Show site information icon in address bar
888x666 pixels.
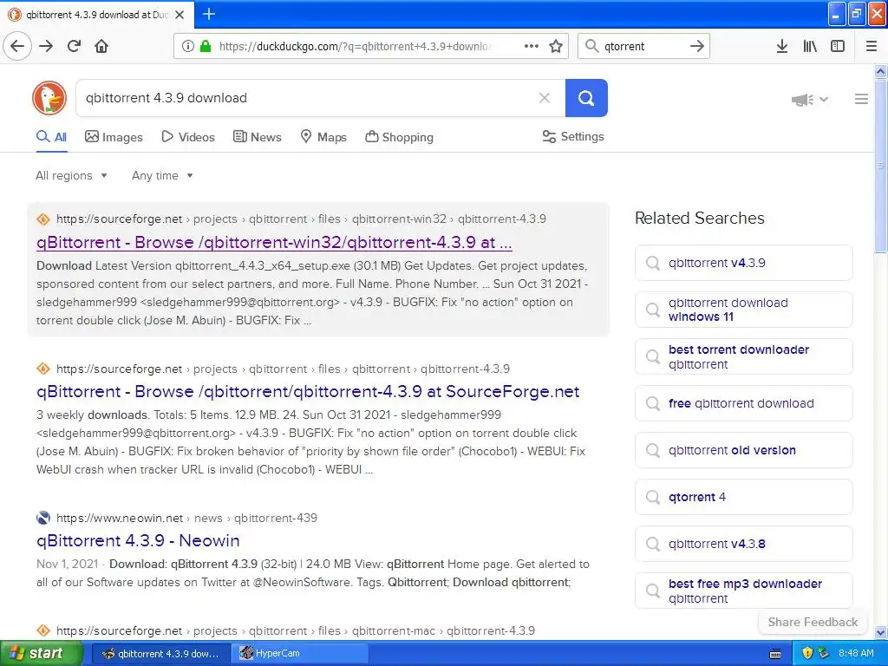pos(188,46)
